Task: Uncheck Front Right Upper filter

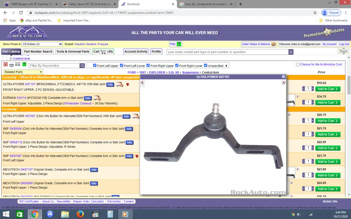Action: click(148, 65)
